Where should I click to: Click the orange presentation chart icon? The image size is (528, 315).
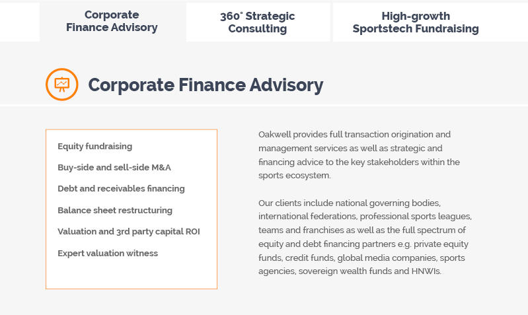pos(62,85)
